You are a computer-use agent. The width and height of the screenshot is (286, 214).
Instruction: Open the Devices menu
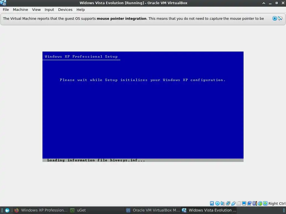(x=65, y=10)
